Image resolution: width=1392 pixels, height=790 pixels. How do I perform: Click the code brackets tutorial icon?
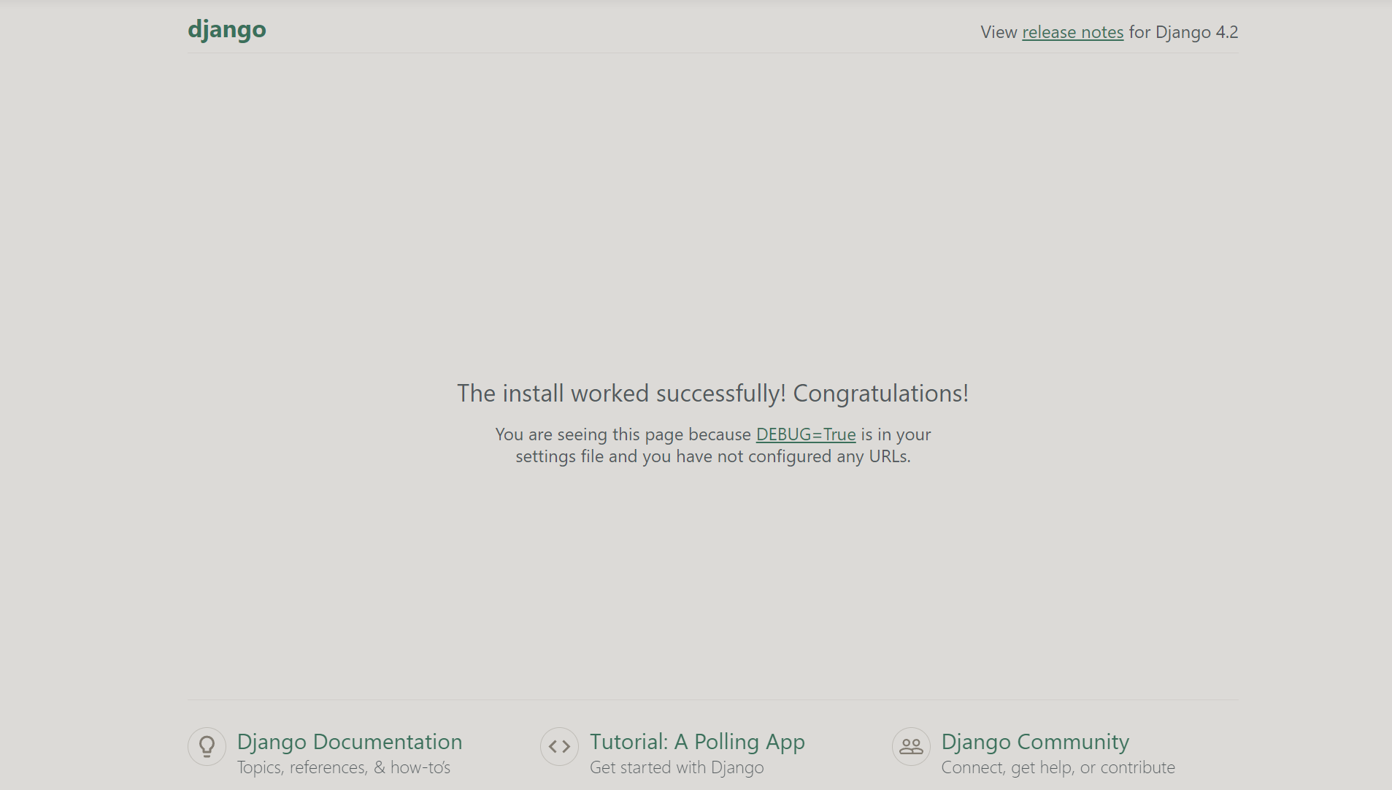[x=559, y=746]
